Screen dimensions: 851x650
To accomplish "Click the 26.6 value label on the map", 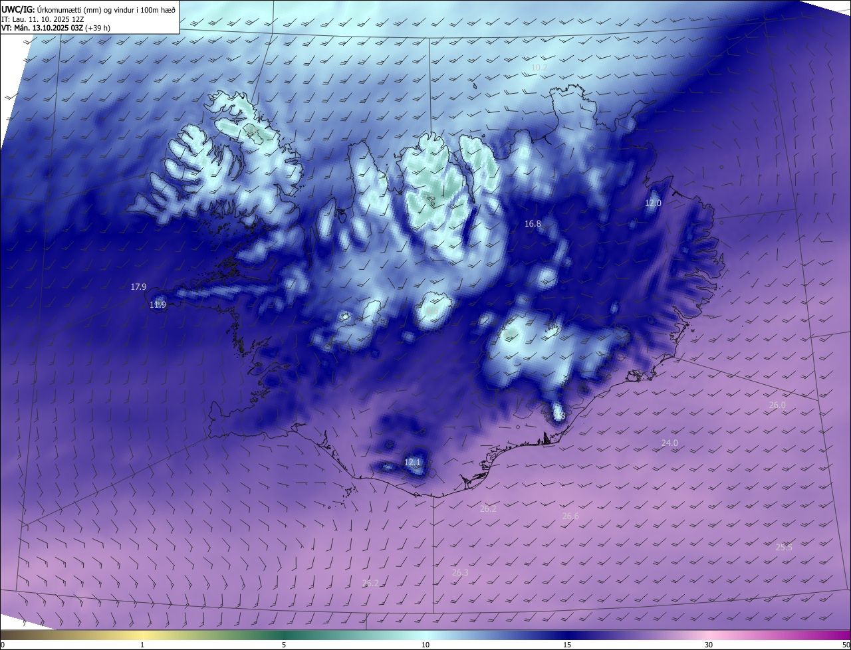I will (570, 516).
